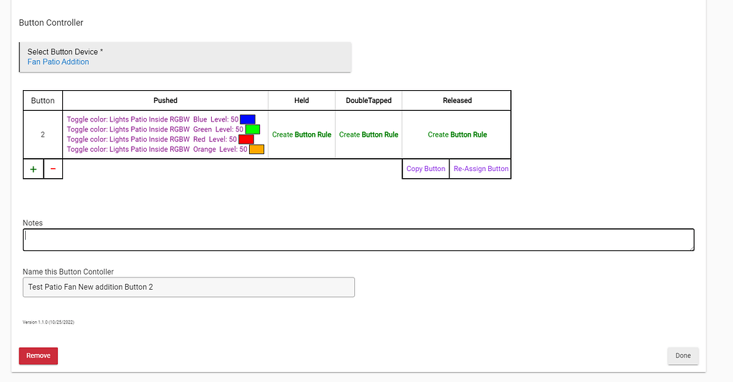Click the green plus add button icon
Viewport: 733px width, 382px height.
pyautogui.click(x=33, y=169)
